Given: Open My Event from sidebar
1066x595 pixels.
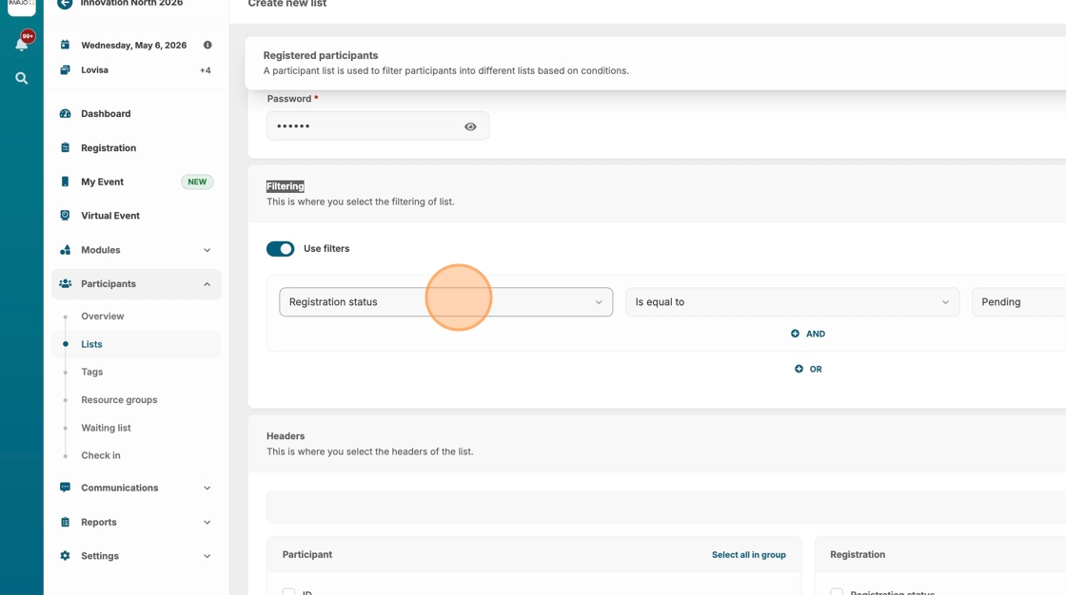Looking at the screenshot, I should tap(103, 182).
